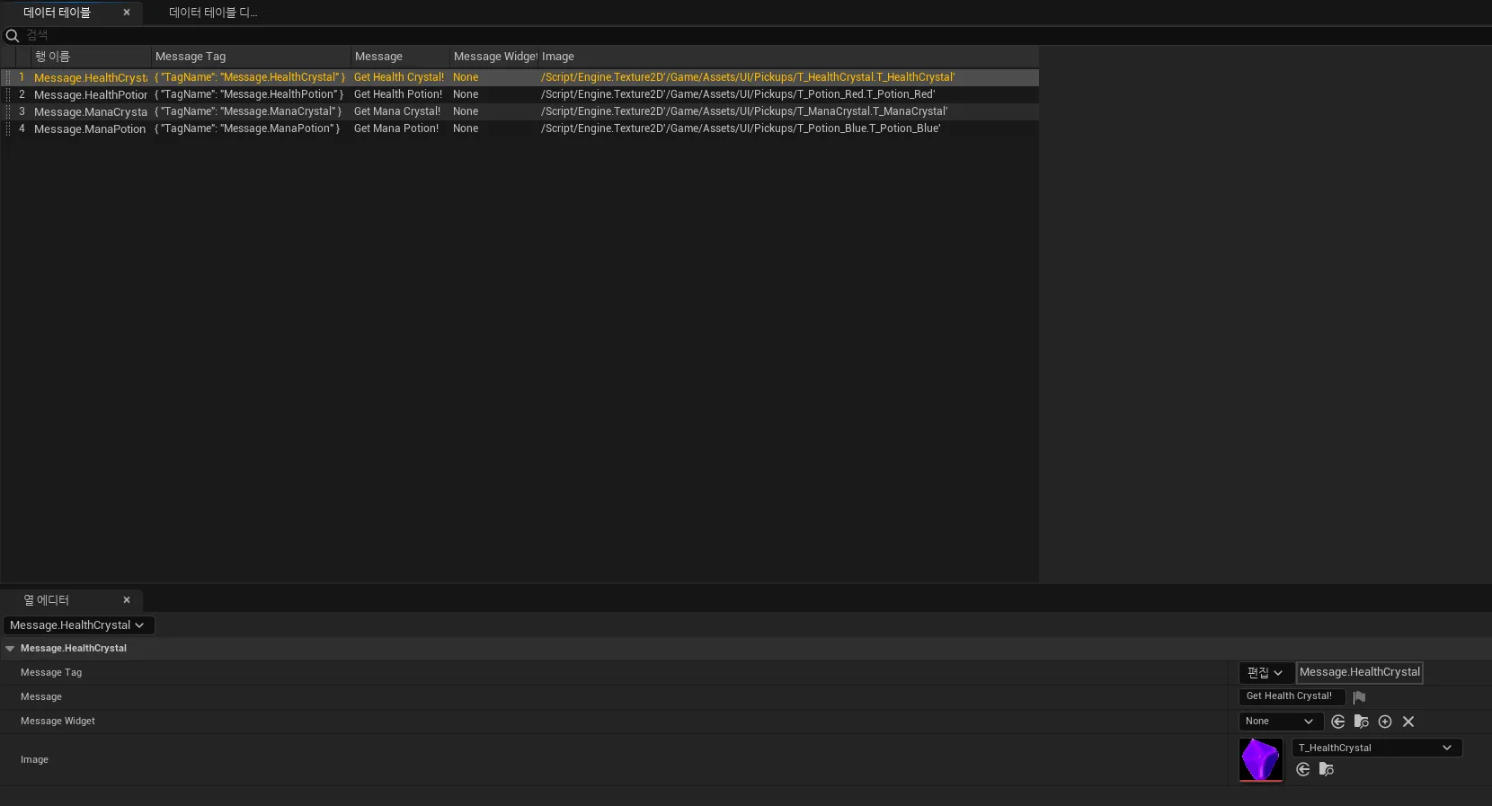Screen dimensions: 1492x806
Task: Click the T_Potion_Blue image path cell
Action: click(741, 128)
